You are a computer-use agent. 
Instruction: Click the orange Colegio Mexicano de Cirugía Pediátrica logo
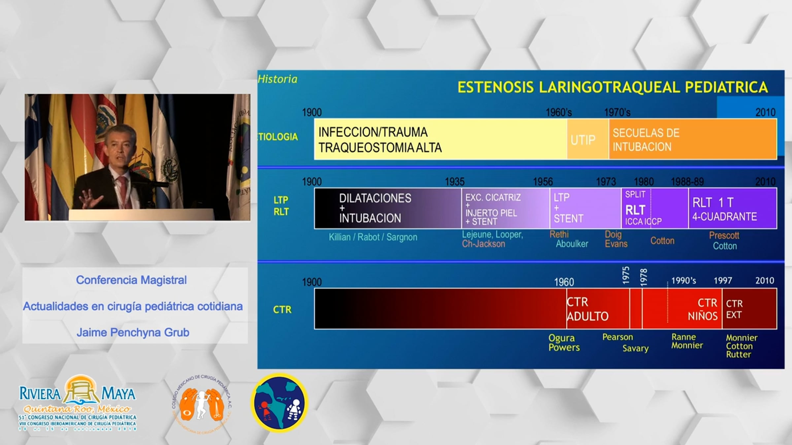click(x=202, y=404)
